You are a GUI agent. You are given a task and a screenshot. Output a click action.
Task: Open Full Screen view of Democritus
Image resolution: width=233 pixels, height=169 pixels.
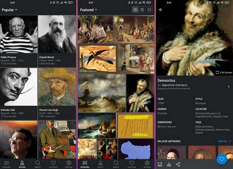click(224, 72)
